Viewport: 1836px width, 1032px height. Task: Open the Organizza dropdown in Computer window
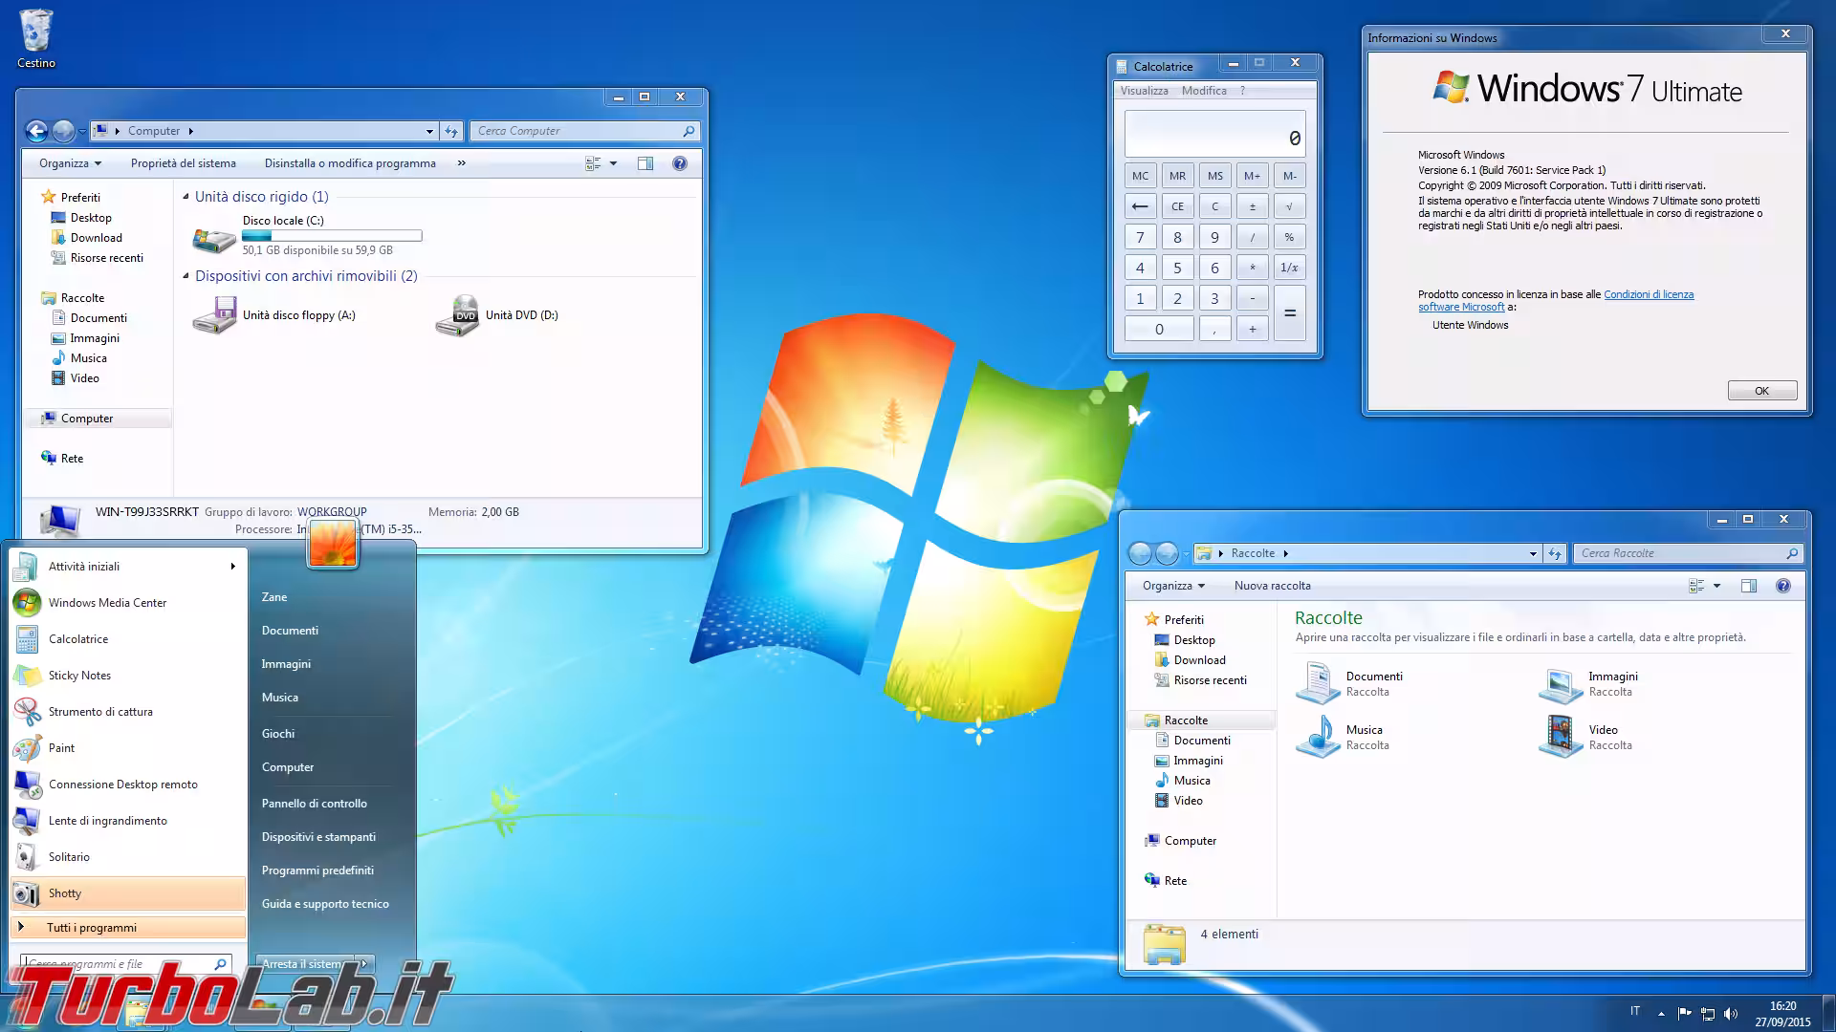click(68, 162)
